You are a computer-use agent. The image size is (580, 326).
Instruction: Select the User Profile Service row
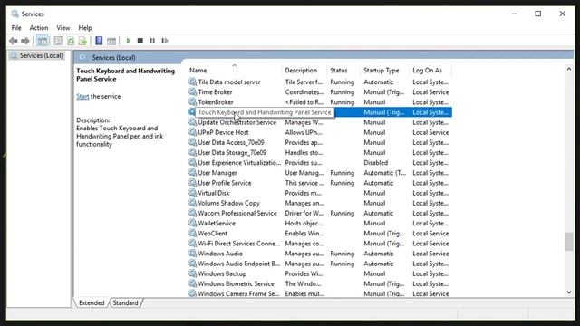320,183
